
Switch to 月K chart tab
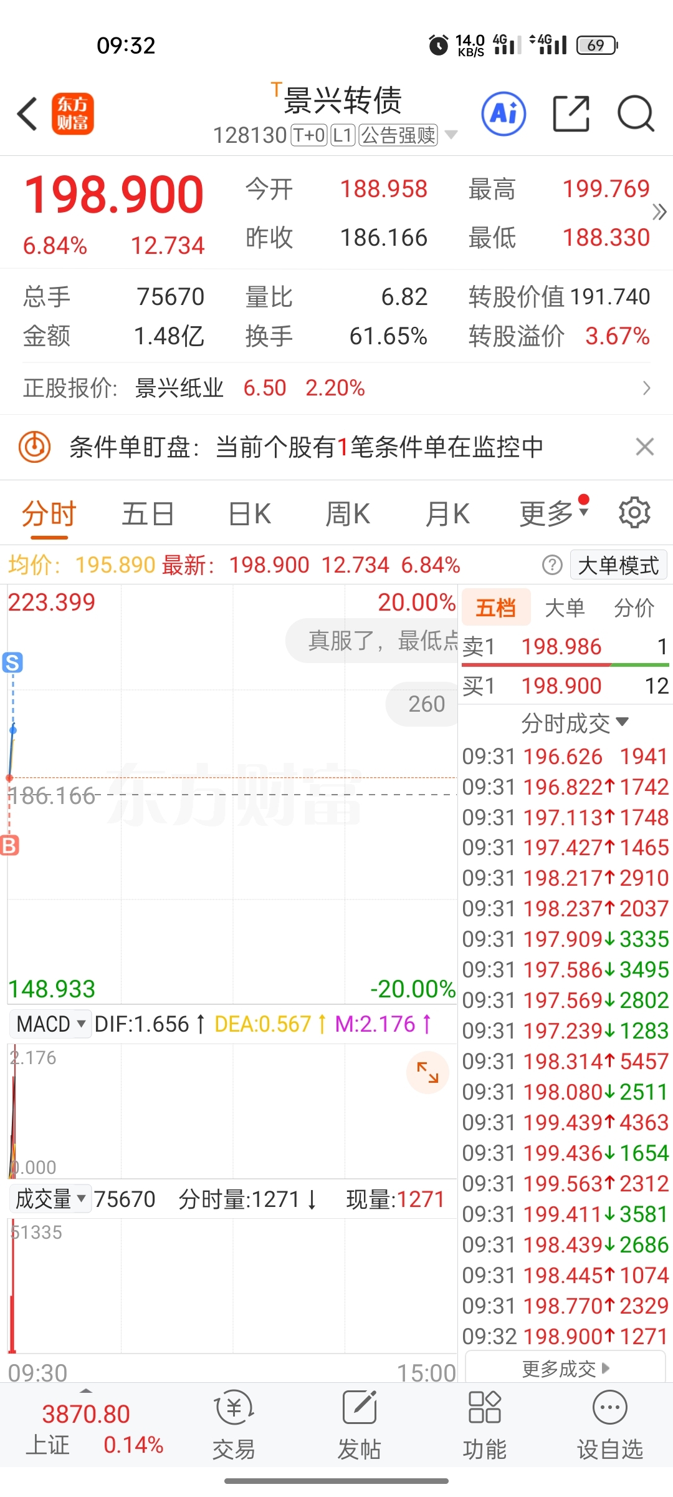[447, 515]
